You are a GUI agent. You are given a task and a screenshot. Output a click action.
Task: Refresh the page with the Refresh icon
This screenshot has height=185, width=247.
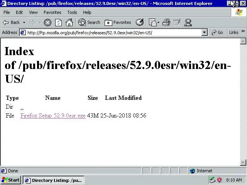pos(58,22)
